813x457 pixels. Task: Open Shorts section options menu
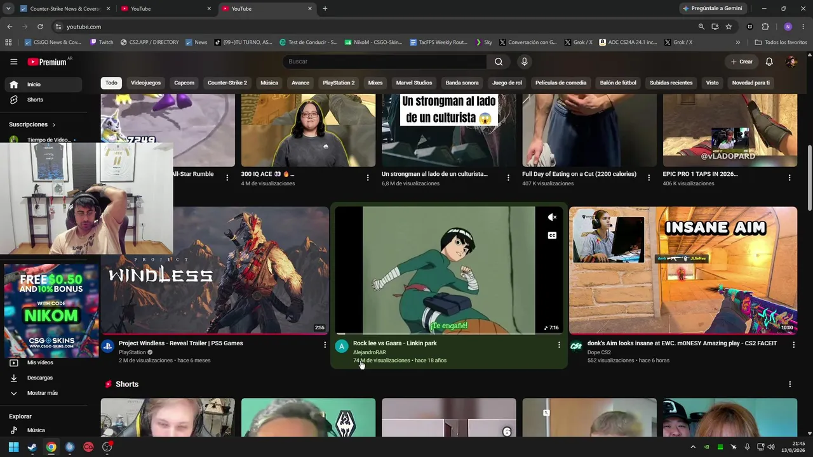(789, 384)
